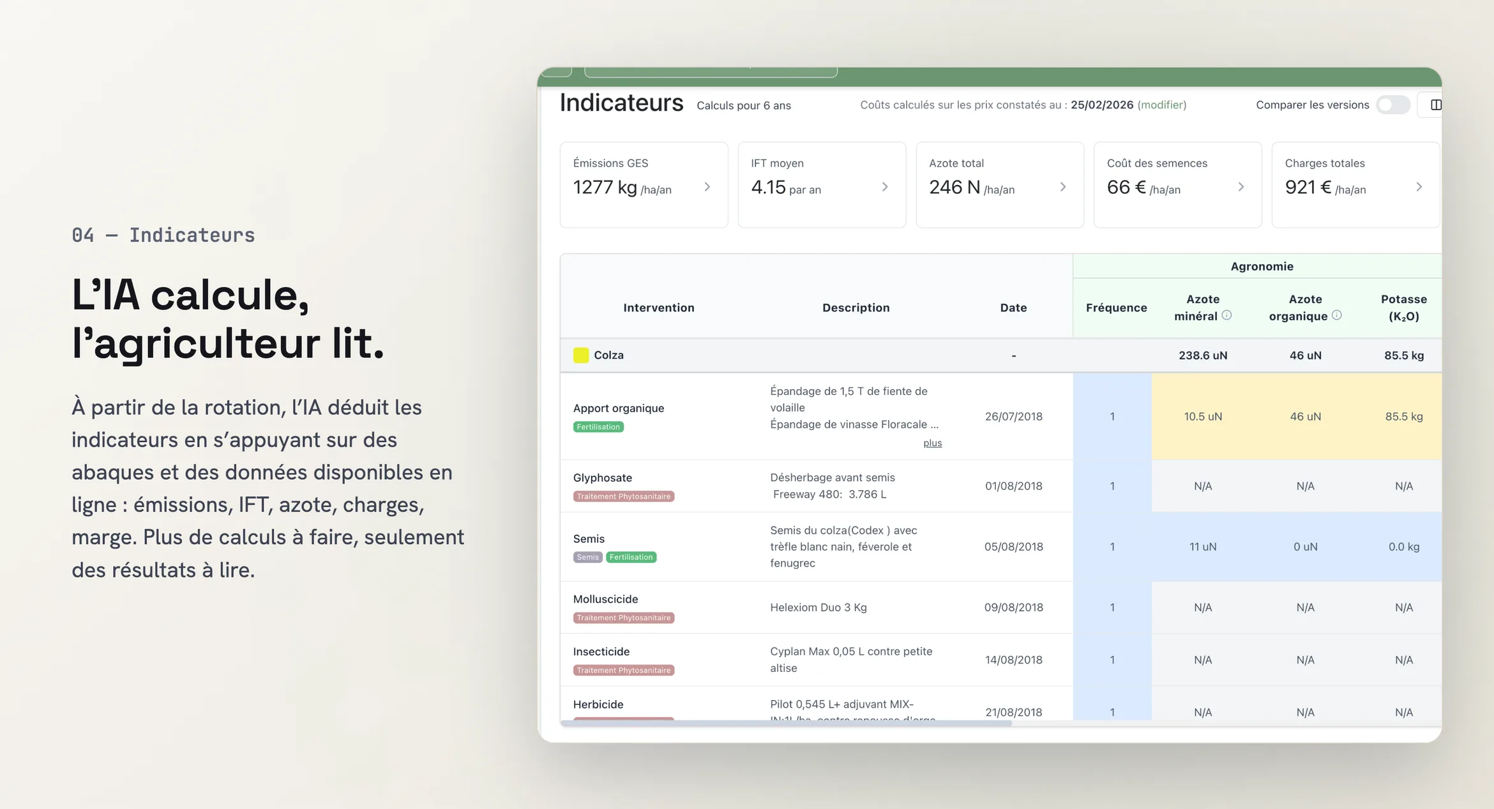The height and width of the screenshot is (809, 1494).
Task: Click the Apport organique intervention name
Action: coord(618,408)
